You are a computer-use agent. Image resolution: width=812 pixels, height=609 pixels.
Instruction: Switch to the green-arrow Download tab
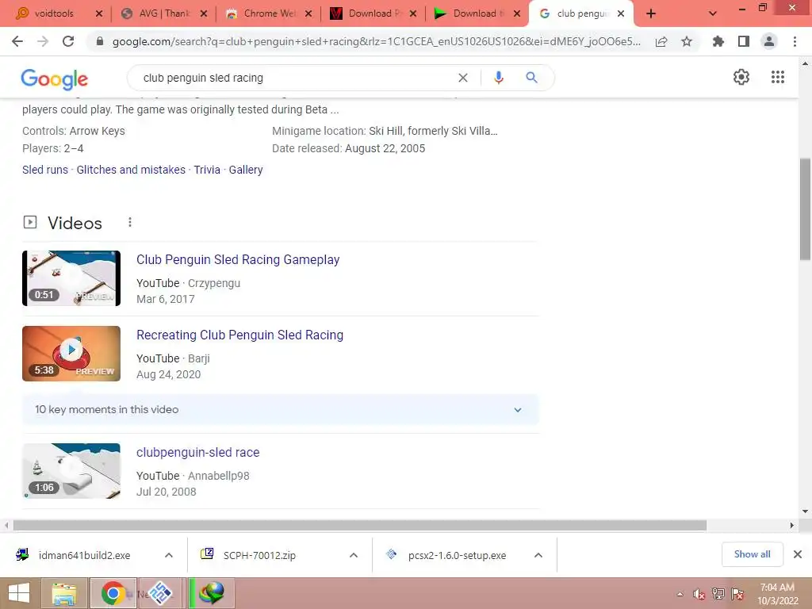tap(477, 13)
